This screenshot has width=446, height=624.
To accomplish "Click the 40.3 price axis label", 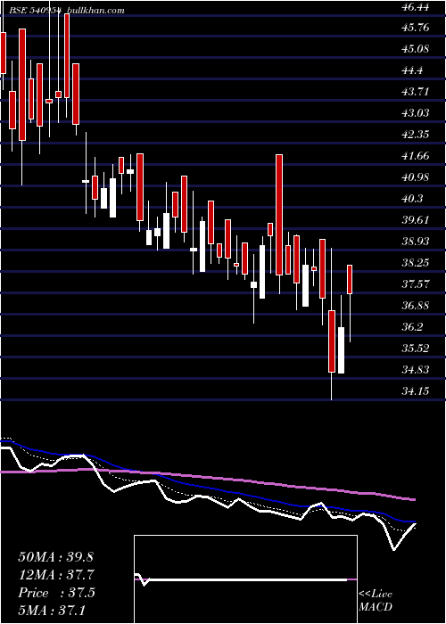I will 412,199.
